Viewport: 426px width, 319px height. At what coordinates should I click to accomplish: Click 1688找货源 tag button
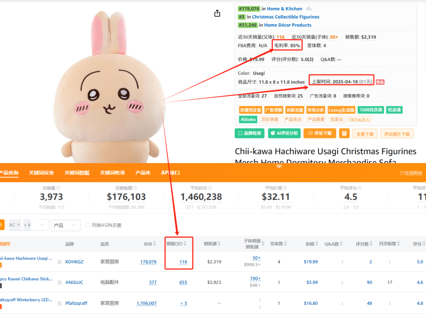tap(370, 110)
